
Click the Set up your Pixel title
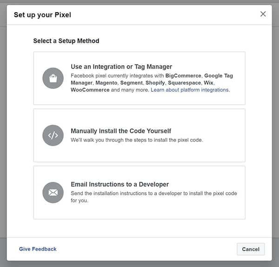[x=42, y=15]
